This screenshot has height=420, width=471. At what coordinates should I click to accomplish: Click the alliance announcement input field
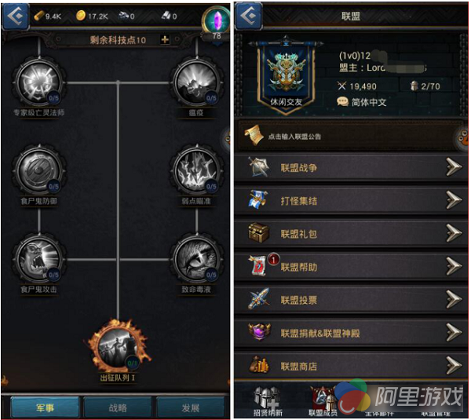coord(351,137)
